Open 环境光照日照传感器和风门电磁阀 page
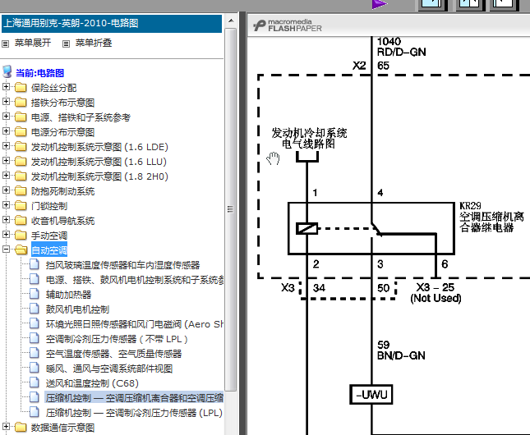530x435 pixels. click(x=135, y=324)
